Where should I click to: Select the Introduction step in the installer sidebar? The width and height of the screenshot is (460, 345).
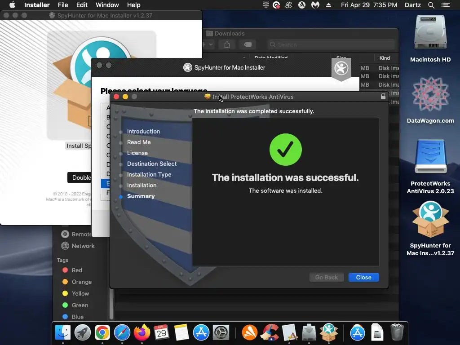pyautogui.click(x=143, y=131)
